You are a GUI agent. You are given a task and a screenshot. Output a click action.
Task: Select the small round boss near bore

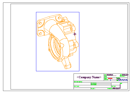pos(62,45)
